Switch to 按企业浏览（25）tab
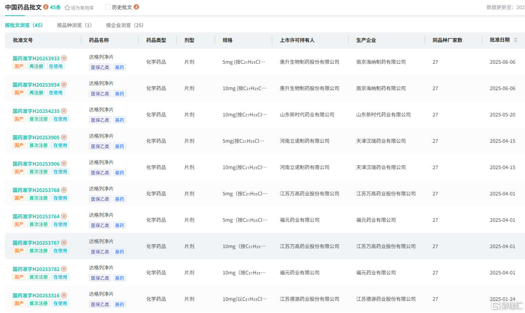 tap(125, 25)
